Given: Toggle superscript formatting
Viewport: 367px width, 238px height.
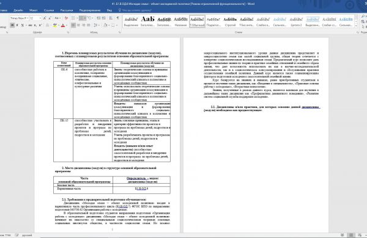Looking at the screenshot, I should pos(40,25).
